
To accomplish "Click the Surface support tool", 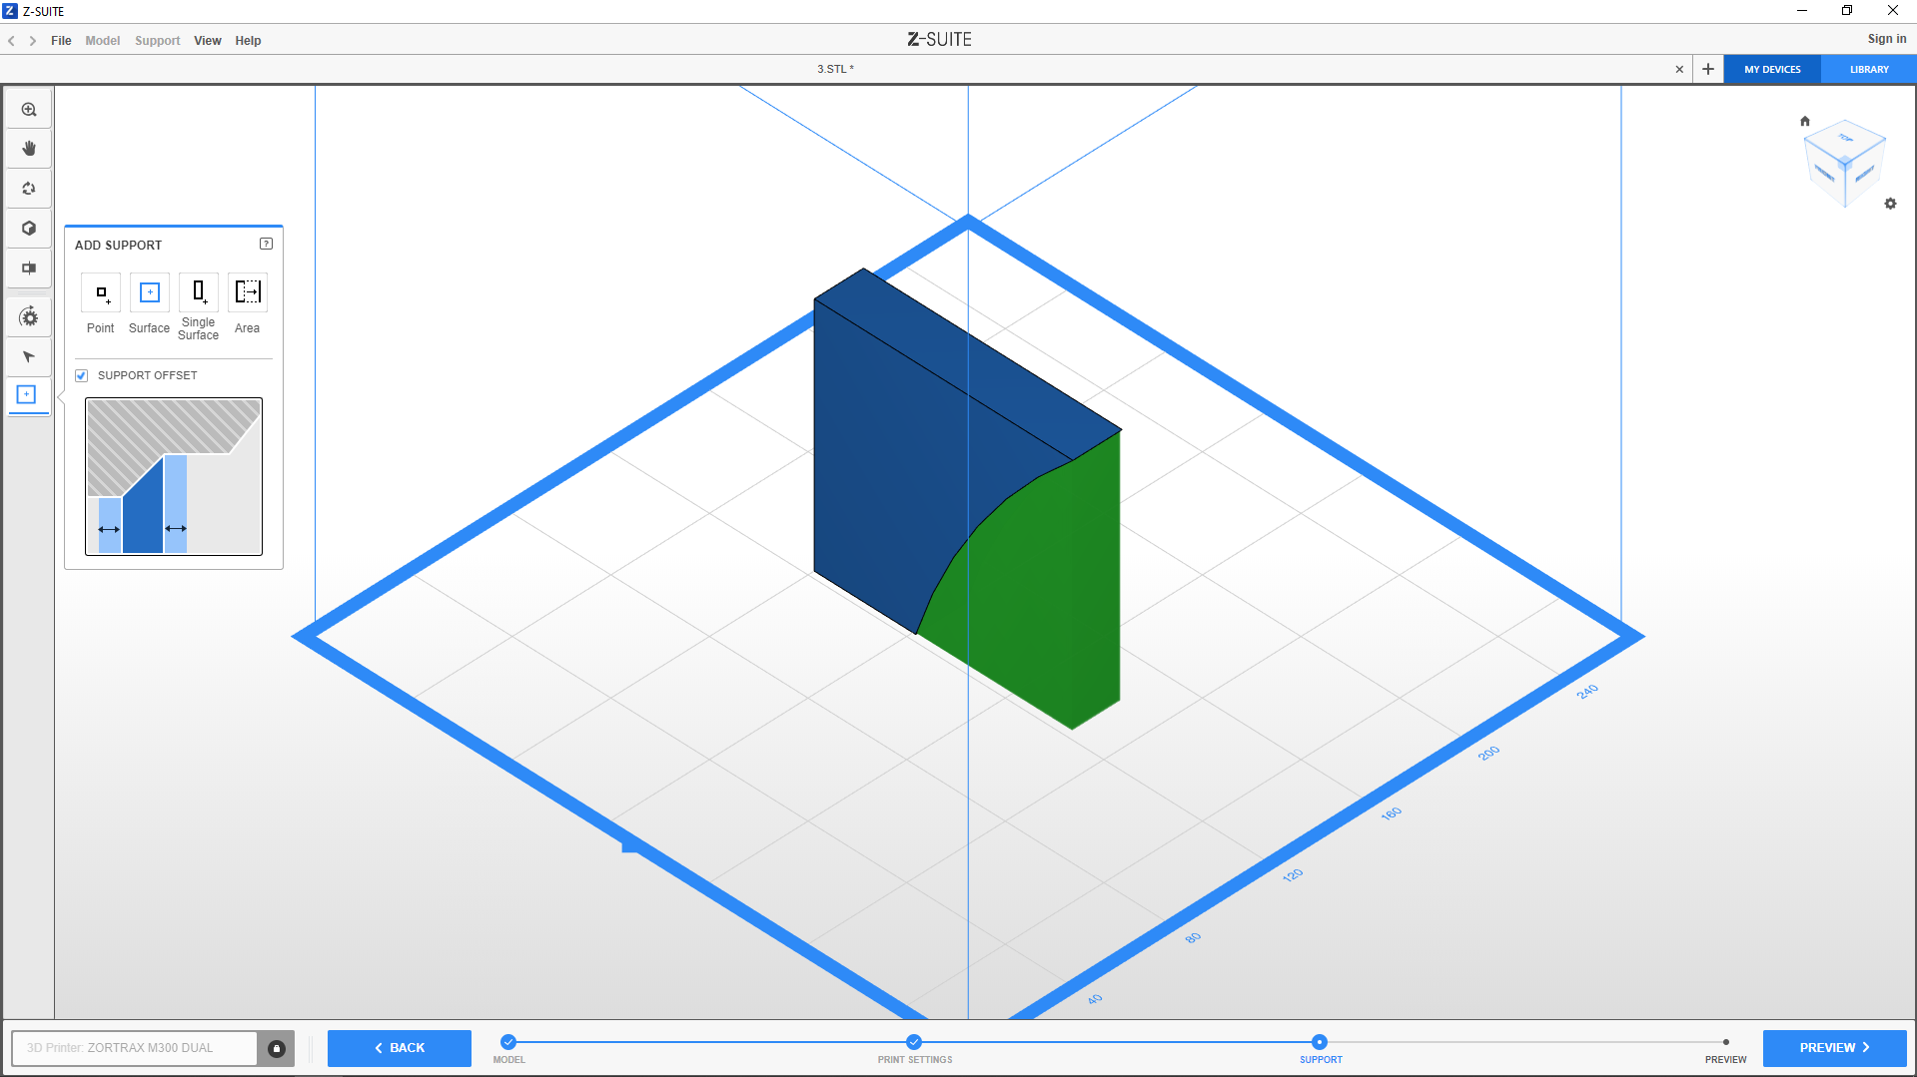I will (x=149, y=293).
